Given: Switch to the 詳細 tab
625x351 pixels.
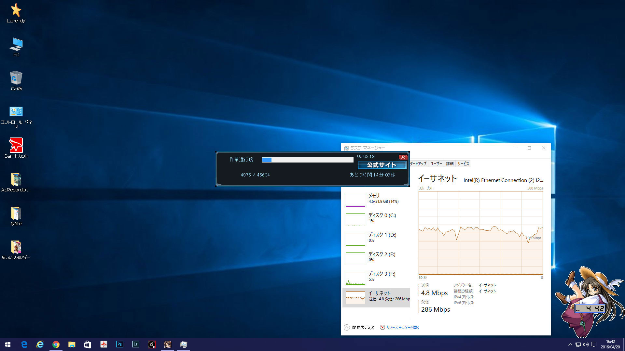Looking at the screenshot, I should coord(450,164).
